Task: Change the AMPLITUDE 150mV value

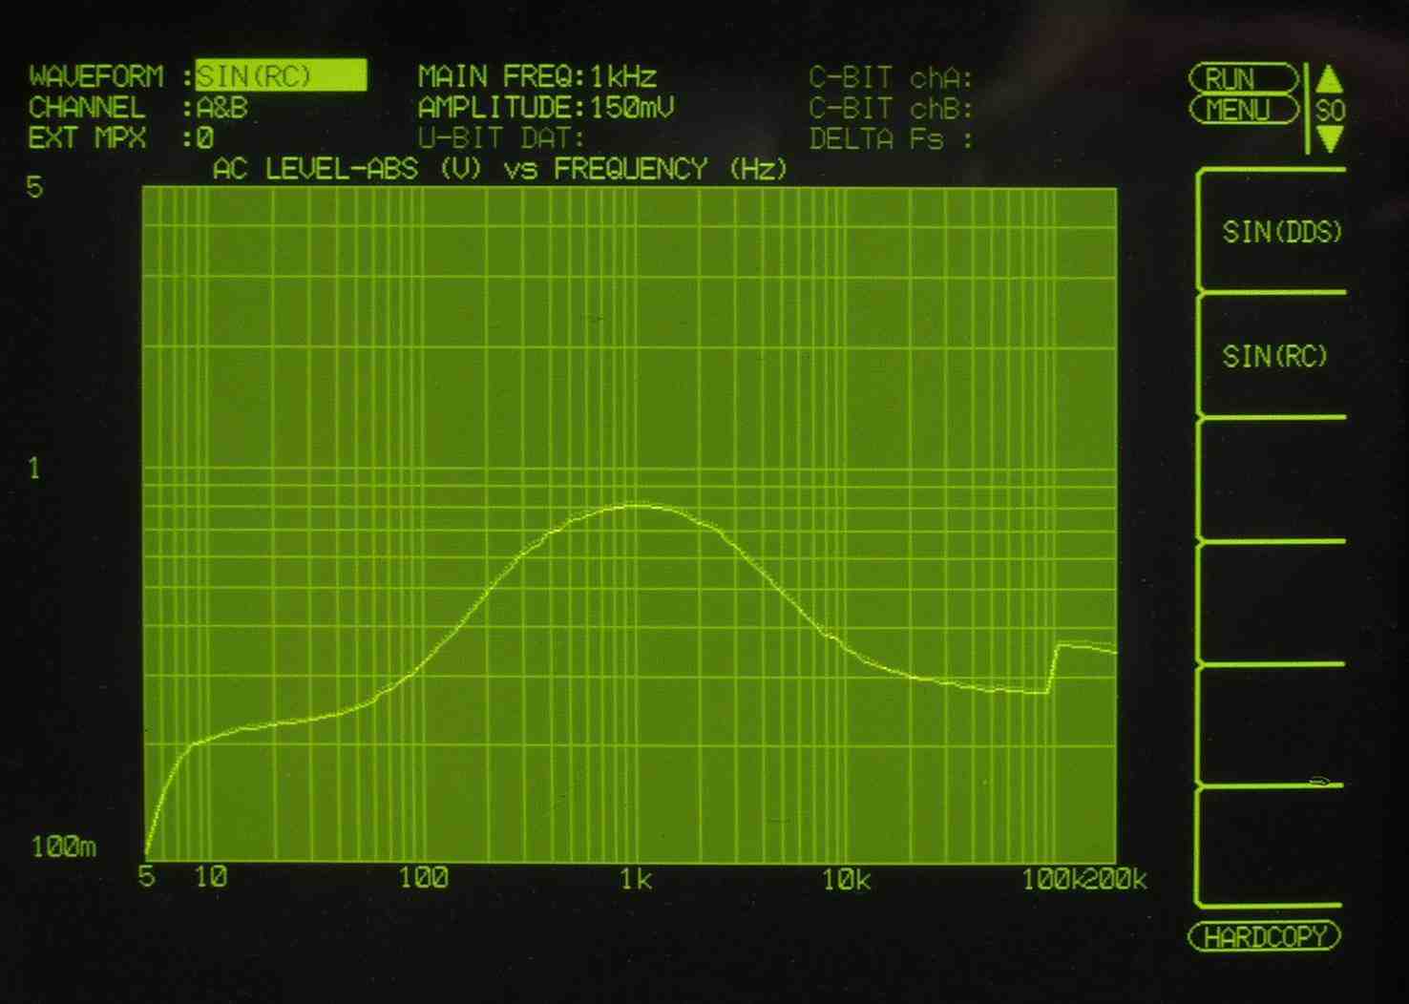Action: point(632,108)
